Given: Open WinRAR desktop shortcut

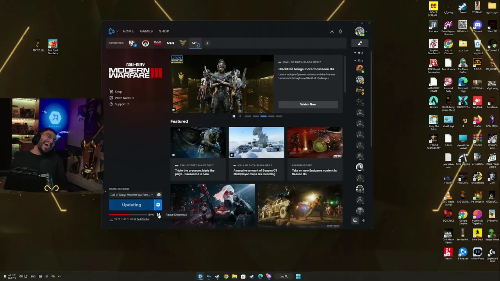Looking at the screenshot, I should (477, 140).
